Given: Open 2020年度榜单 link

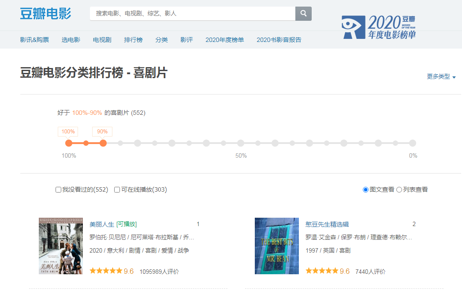Looking at the screenshot, I should tap(224, 40).
